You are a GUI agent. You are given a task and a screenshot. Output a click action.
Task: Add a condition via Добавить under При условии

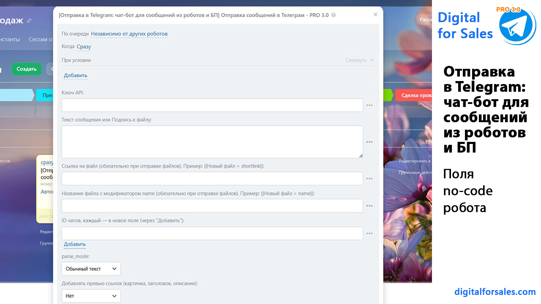click(76, 76)
